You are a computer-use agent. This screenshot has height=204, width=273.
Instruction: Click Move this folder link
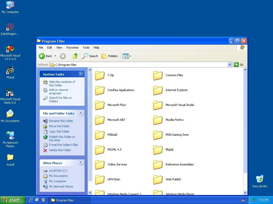[x=57, y=126]
